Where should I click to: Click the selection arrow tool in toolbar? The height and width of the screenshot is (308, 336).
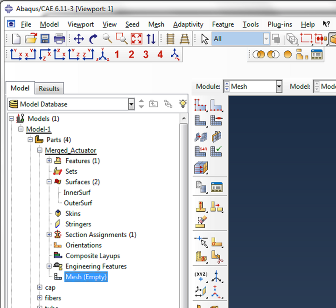pyautogui.click(x=205, y=39)
